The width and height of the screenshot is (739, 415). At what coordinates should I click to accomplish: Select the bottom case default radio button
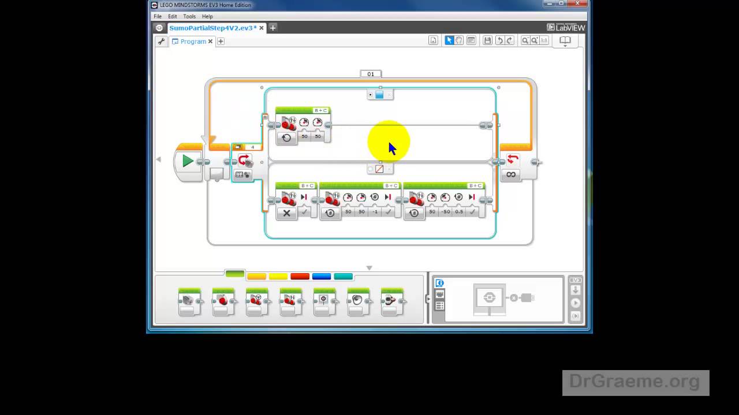click(x=371, y=169)
